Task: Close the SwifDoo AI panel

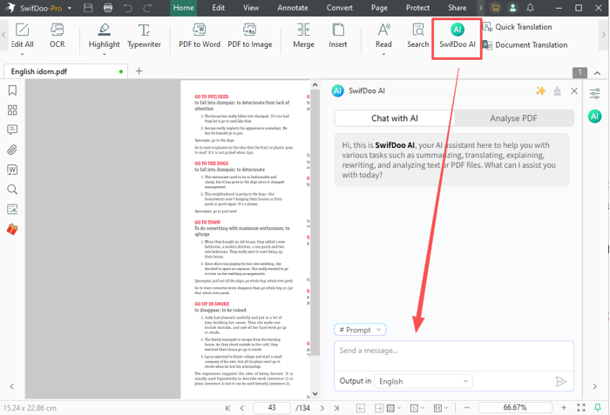Action: (x=574, y=91)
